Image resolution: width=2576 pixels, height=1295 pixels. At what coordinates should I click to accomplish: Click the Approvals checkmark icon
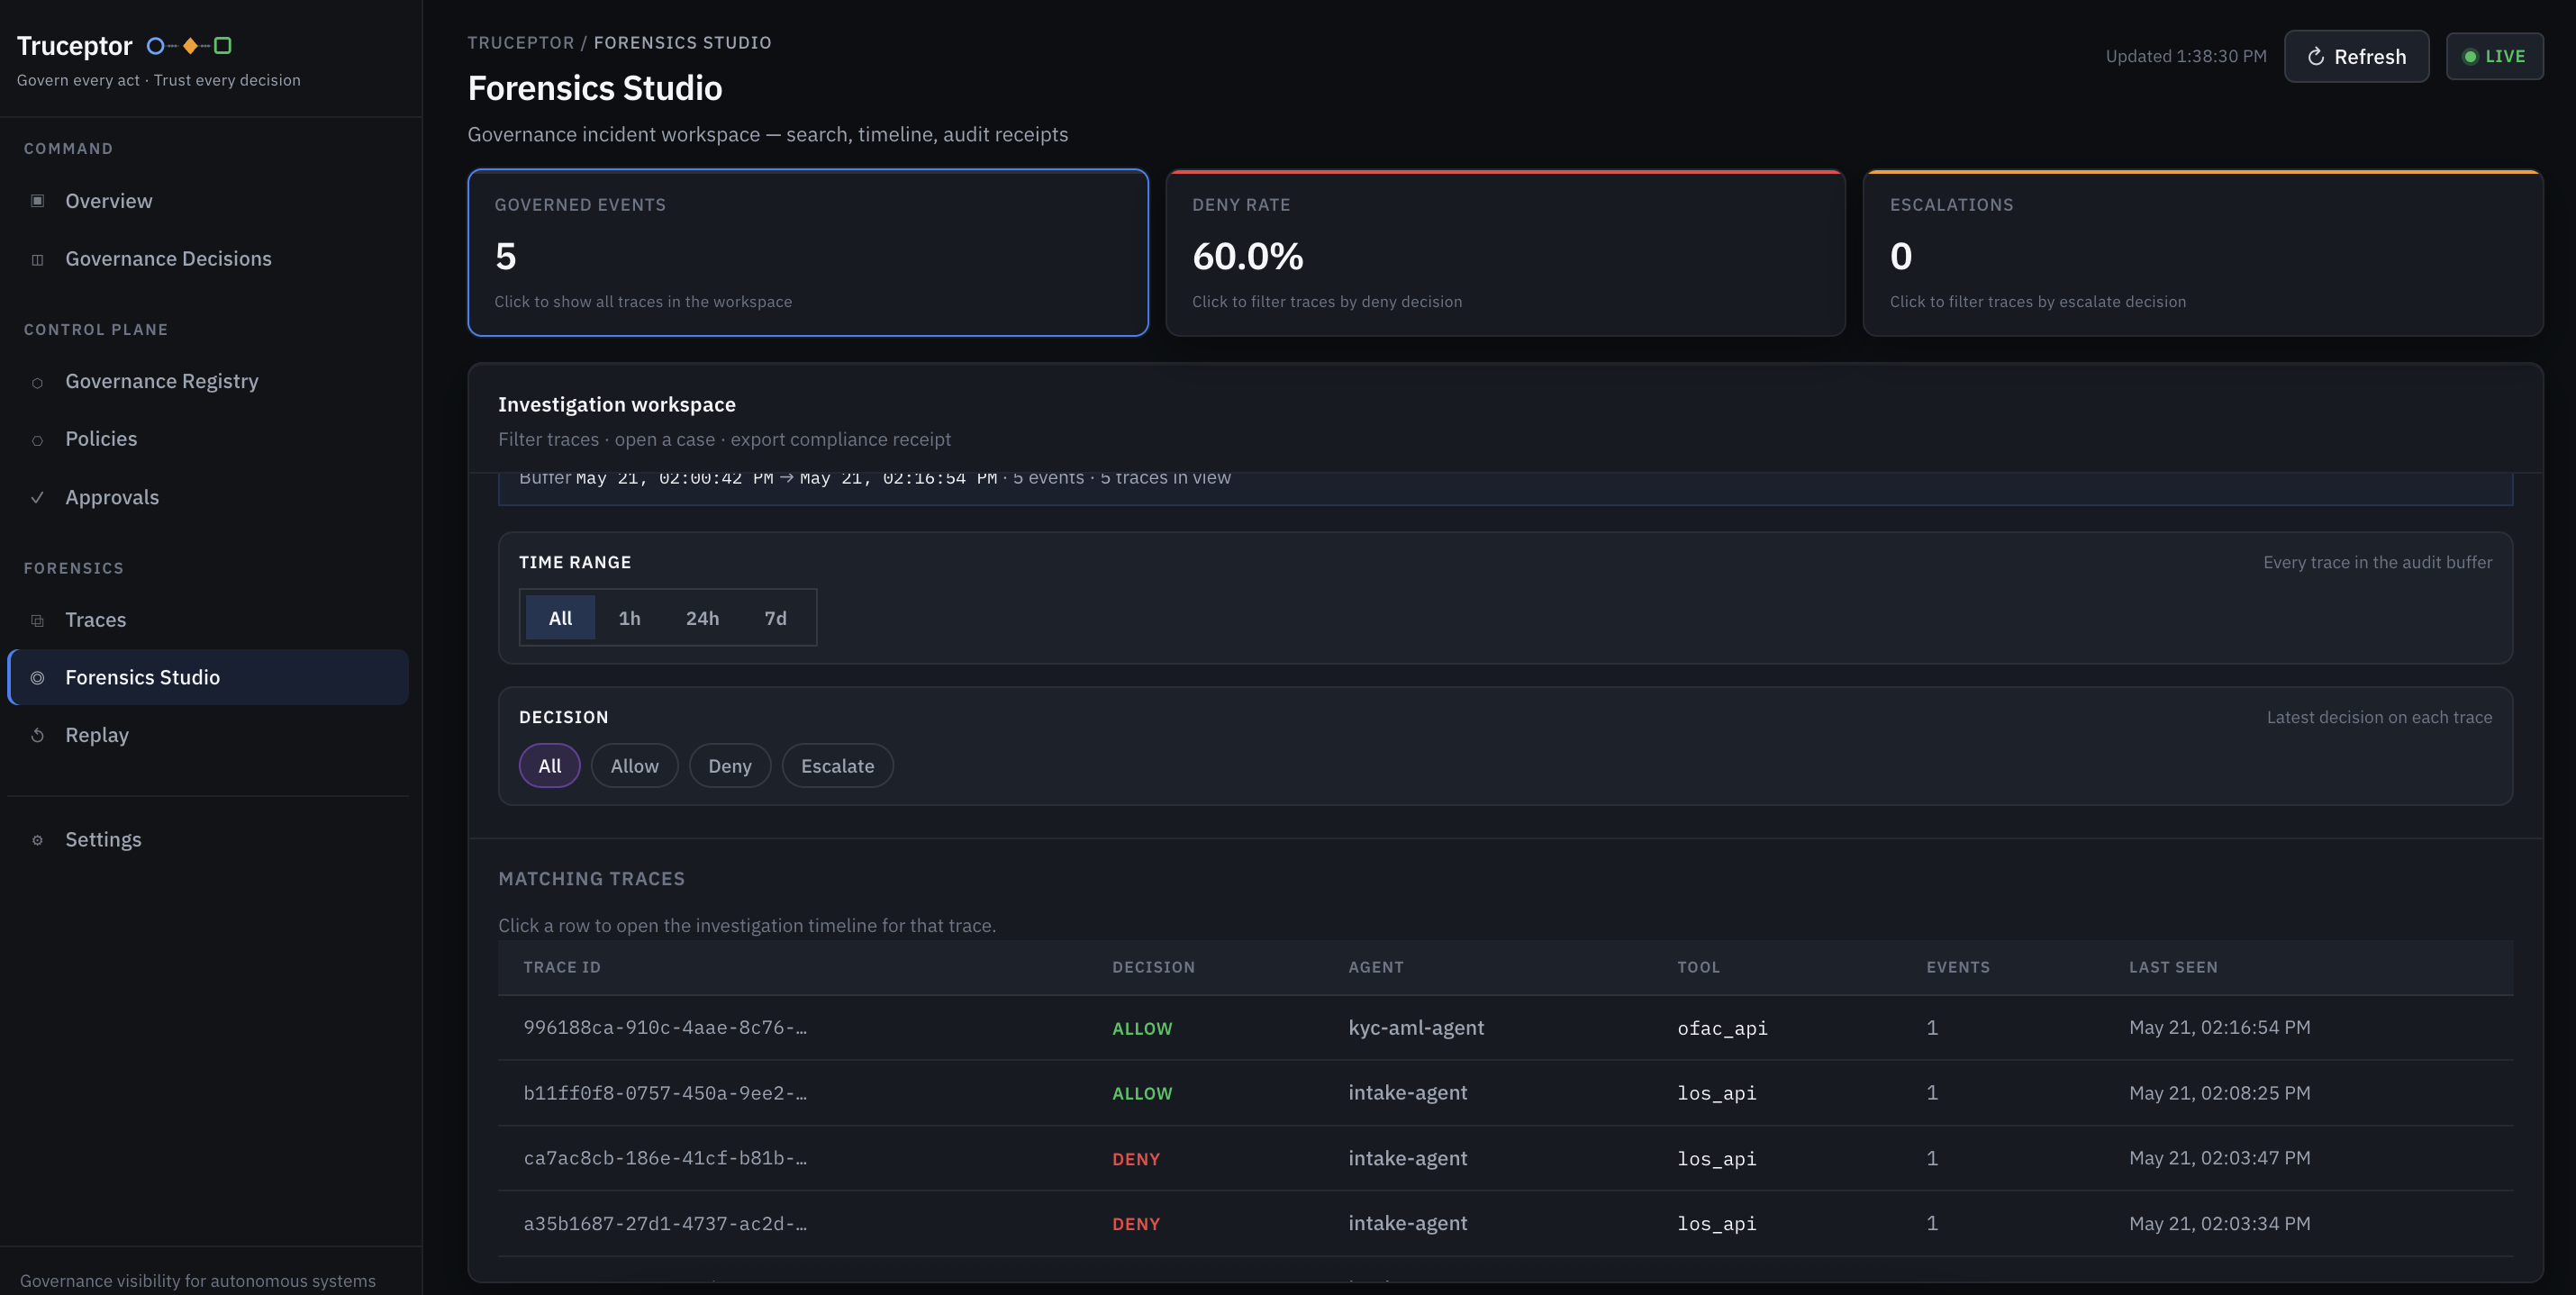[x=37, y=497]
